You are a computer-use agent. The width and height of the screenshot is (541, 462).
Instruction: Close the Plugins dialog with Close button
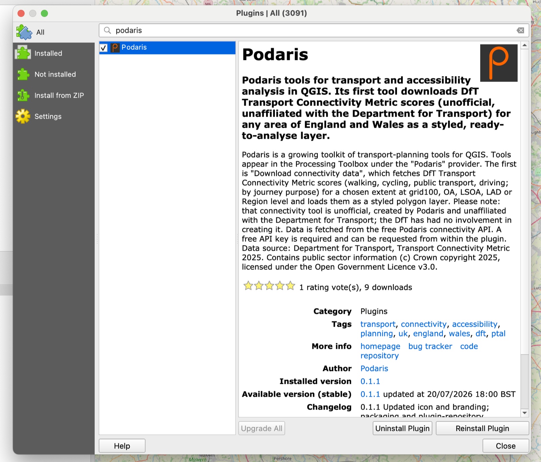pos(505,446)
